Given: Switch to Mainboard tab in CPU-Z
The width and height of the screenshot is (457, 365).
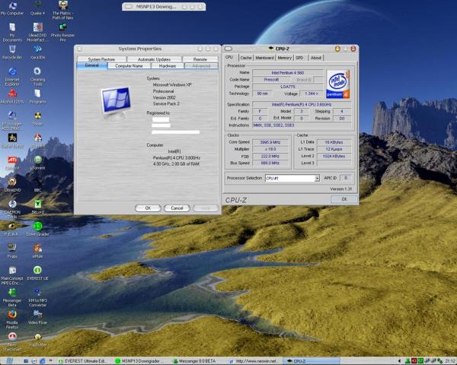Looking at the screenshot, I should coord(264,58).
